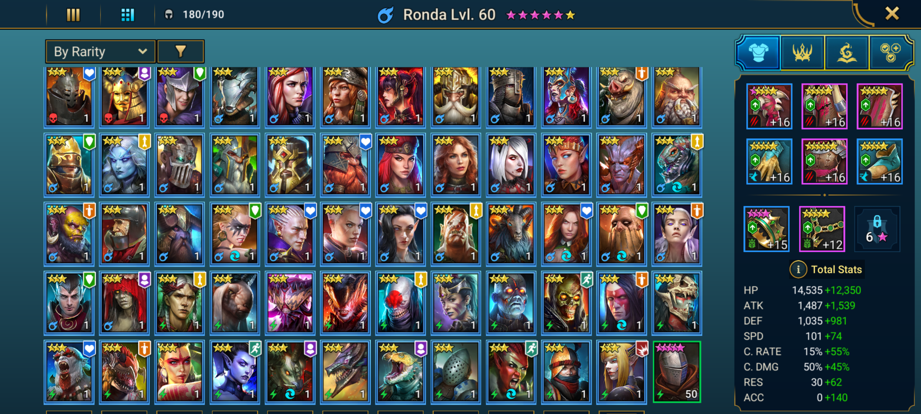Screen dimensions: 921x414
Task: Expand the By Rarity sort dropdown
Action: tap(101, 51)
